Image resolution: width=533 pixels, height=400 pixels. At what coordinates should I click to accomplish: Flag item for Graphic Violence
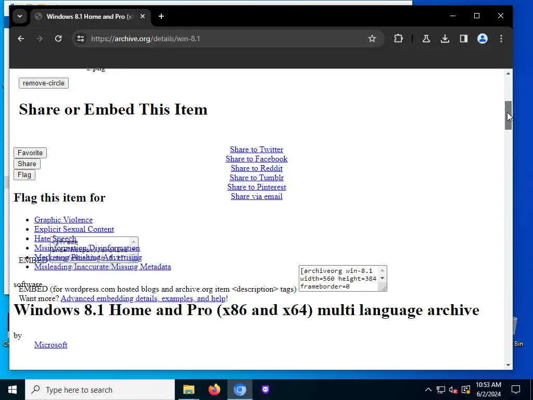[x=64, y=220]
